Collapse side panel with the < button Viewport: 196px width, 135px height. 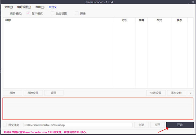(191, 93)
